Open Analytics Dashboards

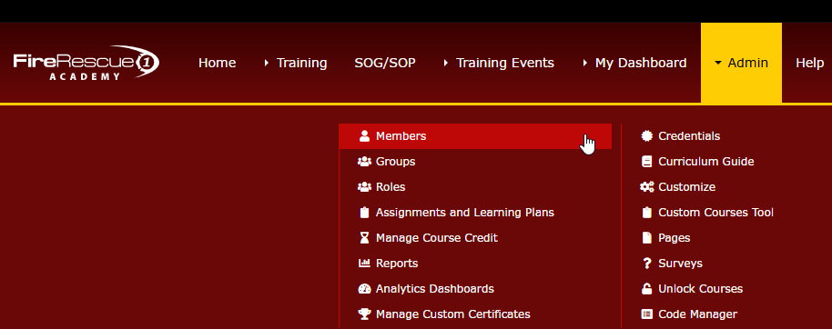coord(434,289)
